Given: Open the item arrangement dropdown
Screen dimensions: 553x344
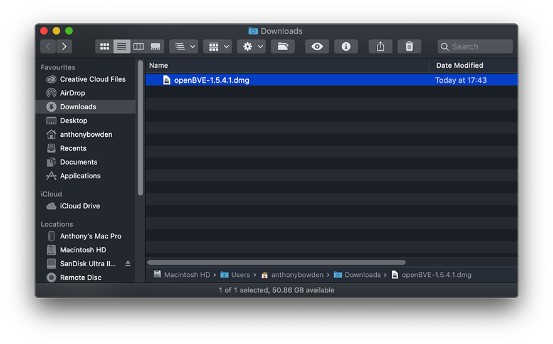Looking at the screenshot, I should [184, 46].
